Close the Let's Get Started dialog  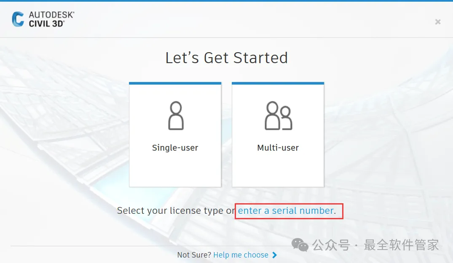438,21
